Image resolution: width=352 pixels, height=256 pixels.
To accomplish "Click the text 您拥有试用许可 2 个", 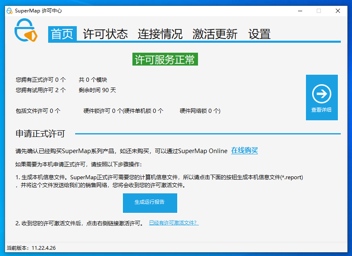I will coord(41,90).
